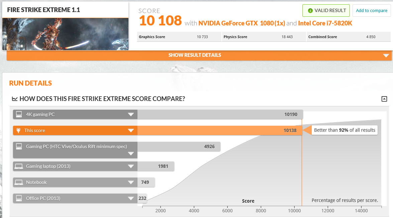
Task: Click the Graphics Score label
Action: [152, 37]
